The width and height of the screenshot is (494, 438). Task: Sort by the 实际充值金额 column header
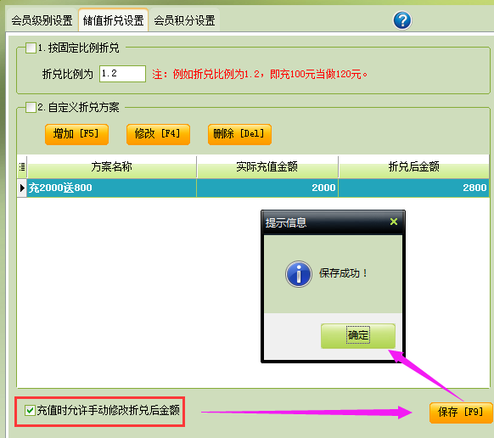[267, 166]
